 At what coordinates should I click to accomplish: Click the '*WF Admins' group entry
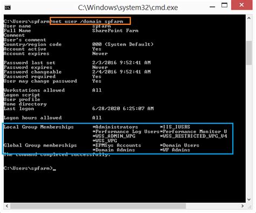[x=175, y=150]
